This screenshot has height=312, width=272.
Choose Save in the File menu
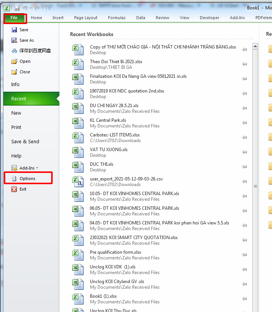point(20,30)
